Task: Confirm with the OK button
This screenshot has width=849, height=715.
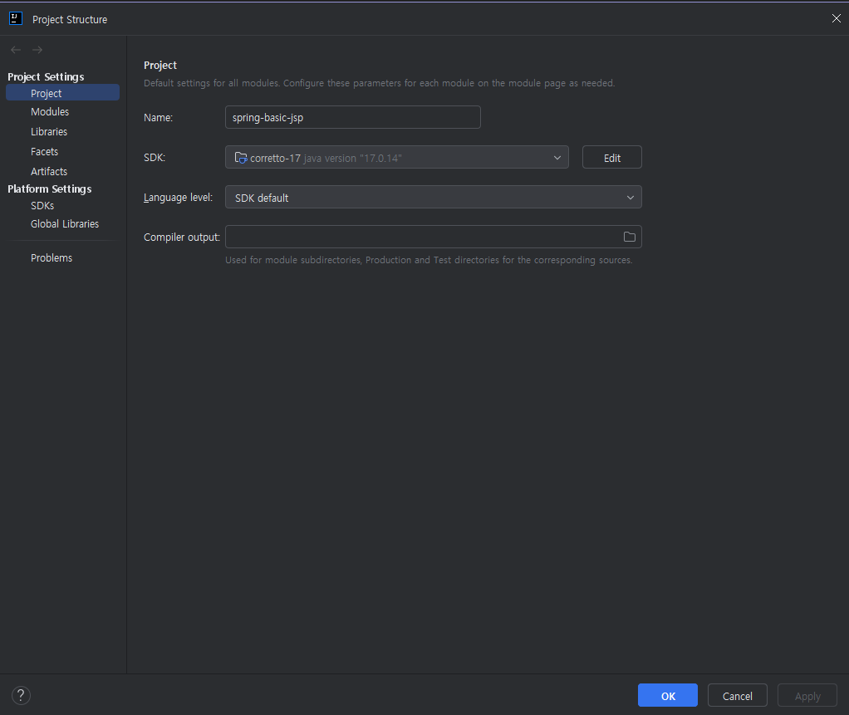Action: [x=668, y=696]
